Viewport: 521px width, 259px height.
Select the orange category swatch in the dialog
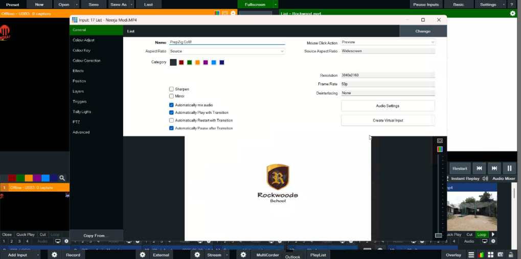[198, 62]
